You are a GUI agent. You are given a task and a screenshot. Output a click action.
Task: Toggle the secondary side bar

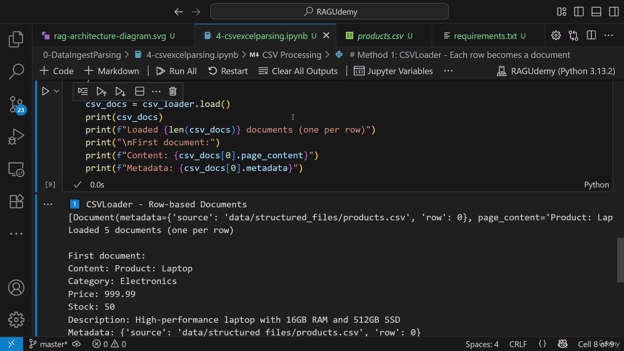point(614,11)
